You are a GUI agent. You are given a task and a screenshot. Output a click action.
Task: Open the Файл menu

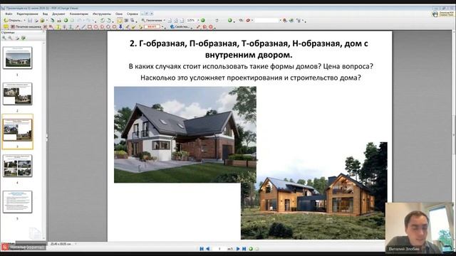click(9, 14)
